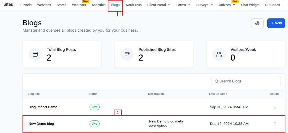Open the blog settings gear icon
This screenshot has width=288, height=133.
[x=257, y=23]
